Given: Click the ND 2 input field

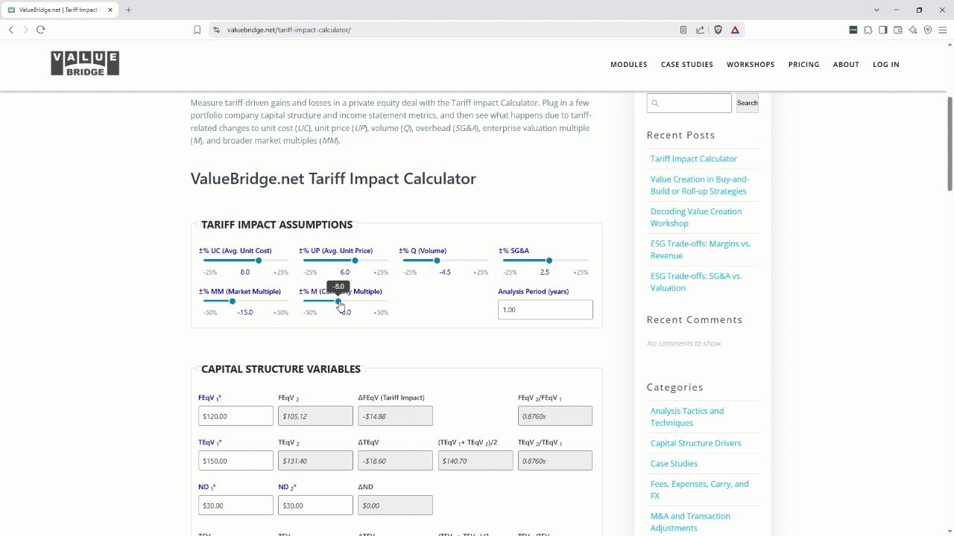Looking at the screenshot, I should (315, 505).
